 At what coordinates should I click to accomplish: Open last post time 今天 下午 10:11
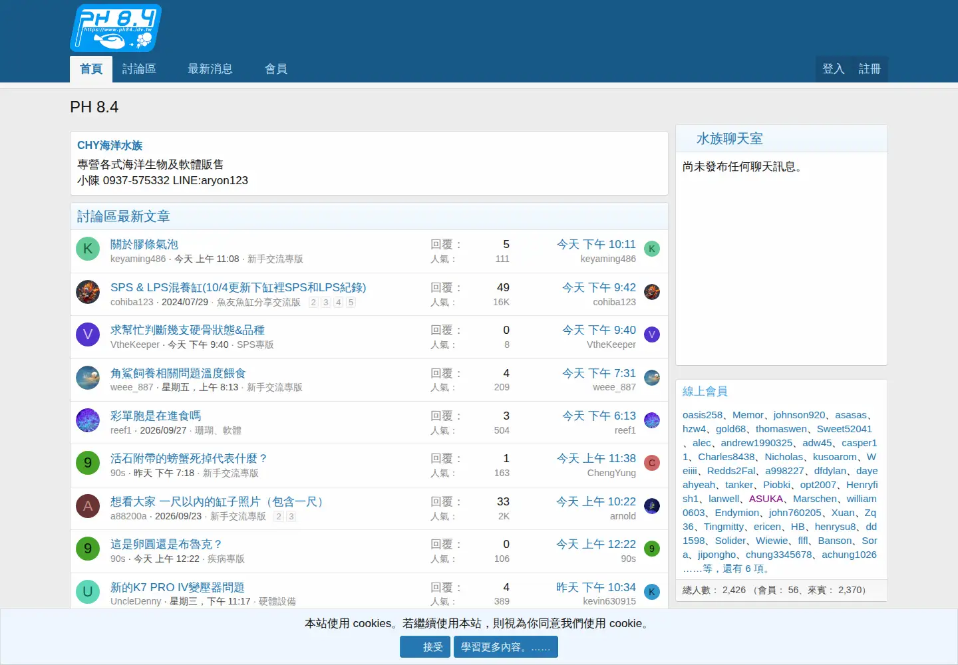[596, 244]
